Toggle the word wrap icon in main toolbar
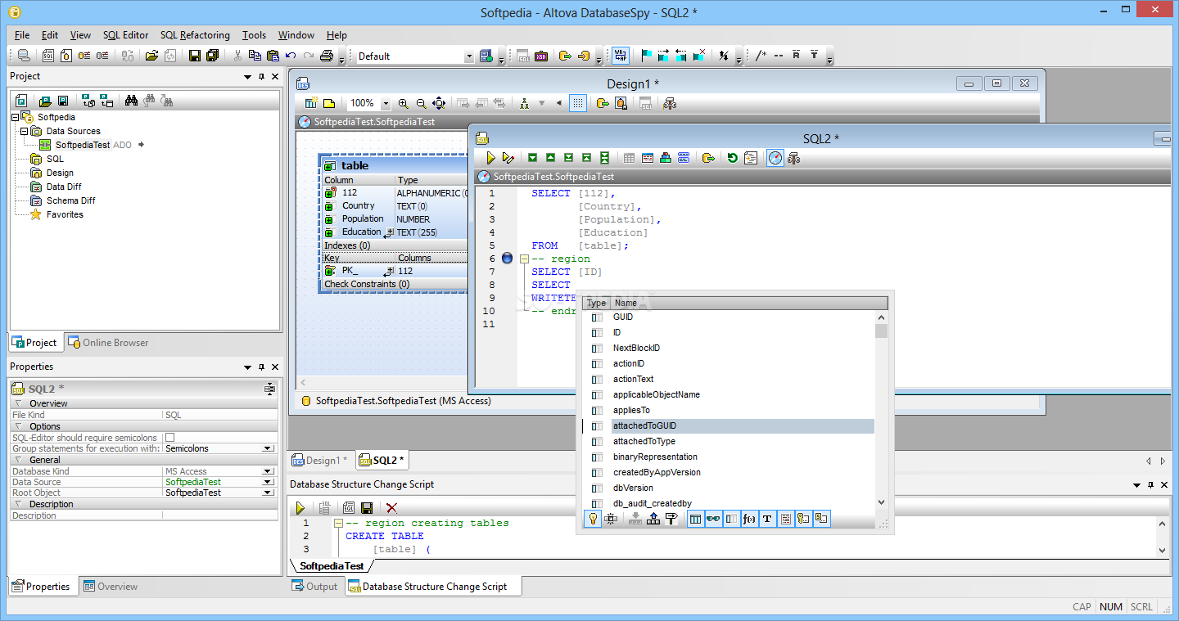The width and height of the screenshot is (1179, 621). coord(621,56)
